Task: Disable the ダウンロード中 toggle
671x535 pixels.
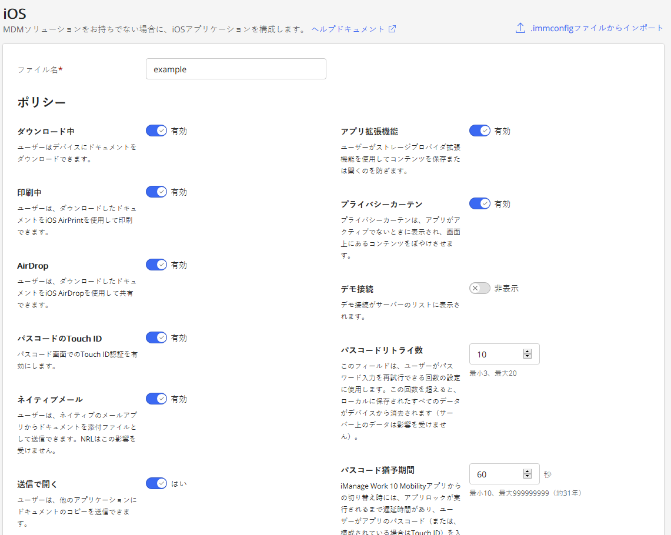Action: tap(156, 131)
